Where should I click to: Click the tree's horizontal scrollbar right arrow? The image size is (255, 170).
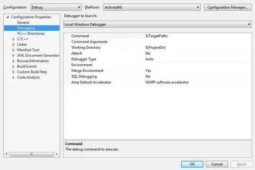[x=57, y=154]
